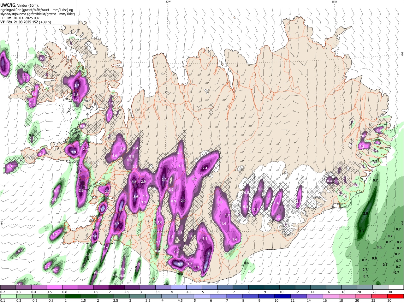This screenshot has width=404, height=303.
Task: Click the light lavender 4–4.5 snow legend swatch
Action: 178,287
